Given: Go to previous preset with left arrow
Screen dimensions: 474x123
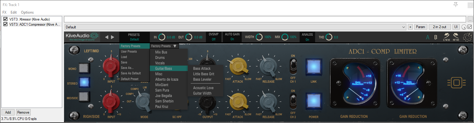Looking at the screenshot, I should click(x=106, y=37).
